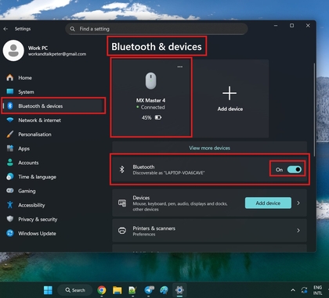Click the Windows Update sync icon

[10, 233]
